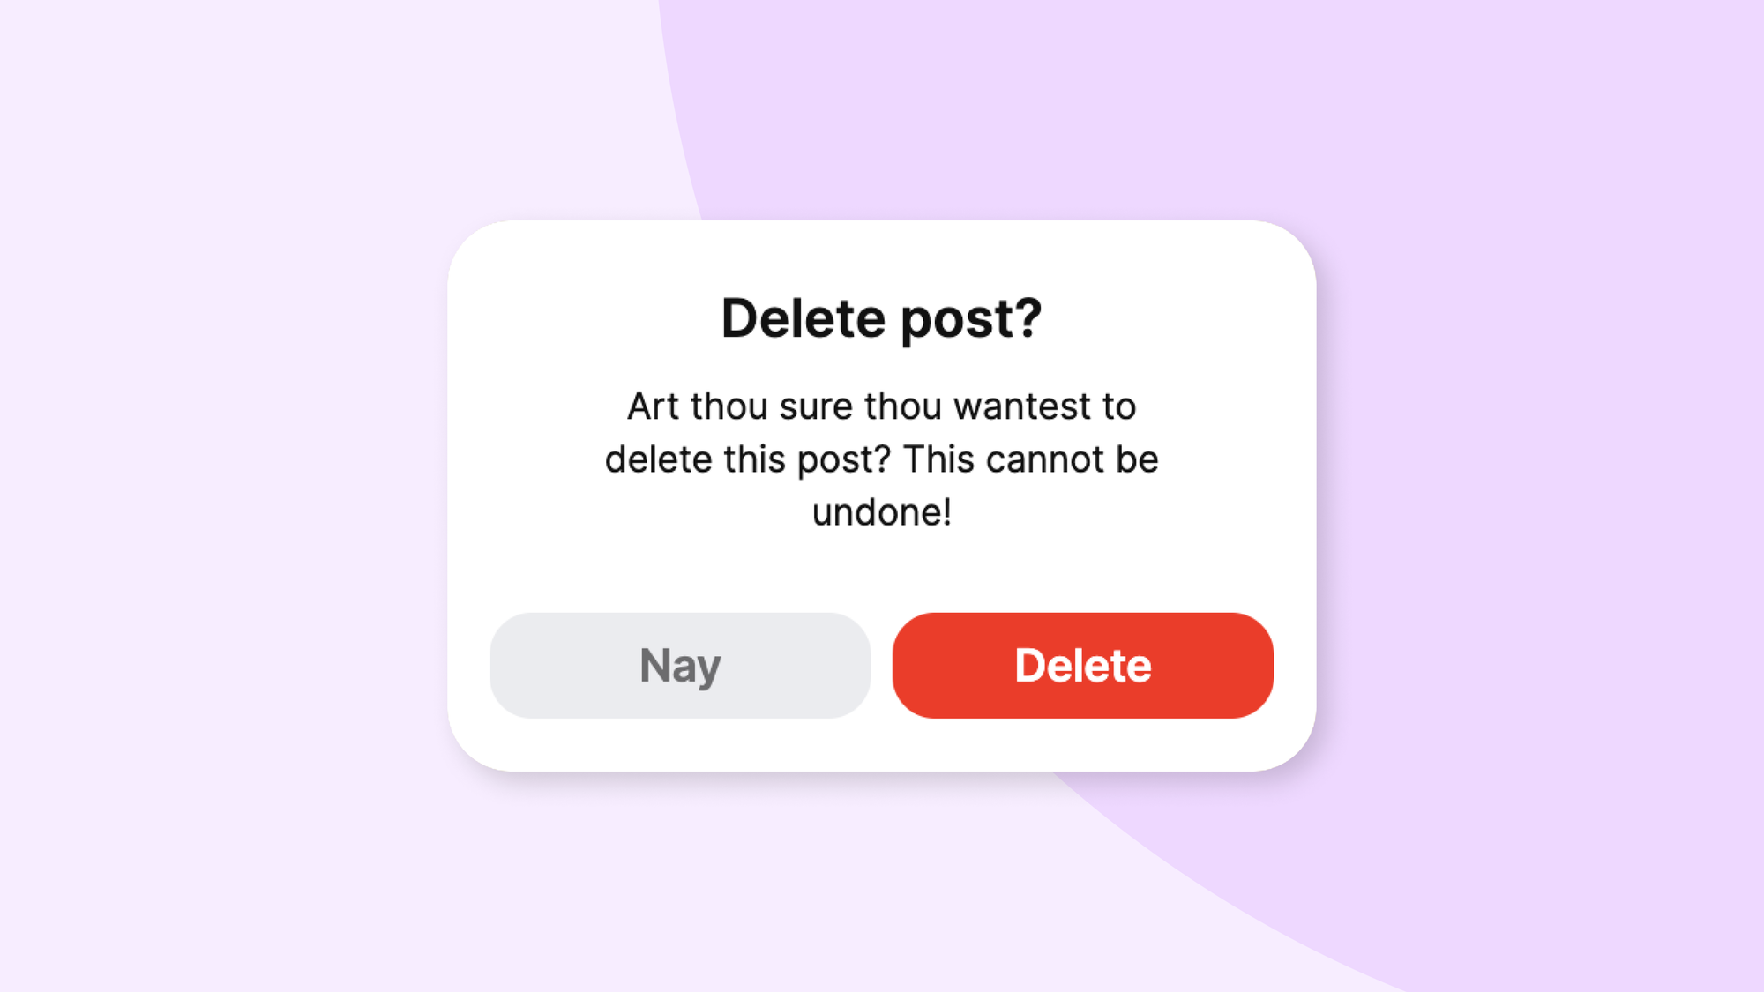Confirm post deletion with the Delete button
1764x992 pixels.
tap(1082, 665)
